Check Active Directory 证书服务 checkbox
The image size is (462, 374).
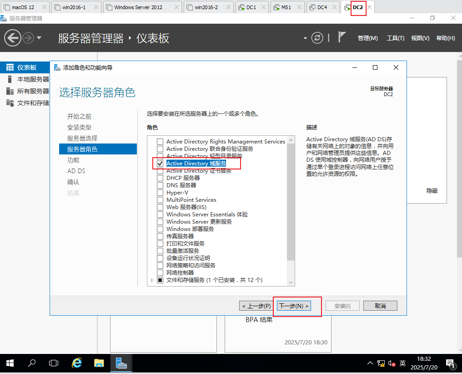tap(160, 171)
